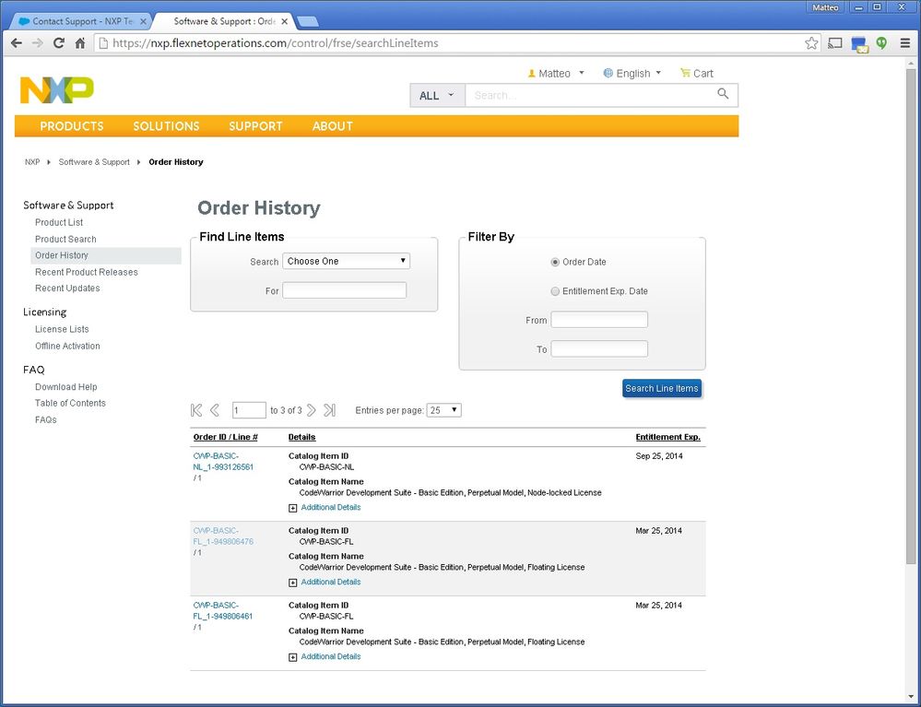Viewport: 921px width, 707px height.
Task: Open order CWP-BASIC-NL_1-993126561 link
Action: [223, 462]
